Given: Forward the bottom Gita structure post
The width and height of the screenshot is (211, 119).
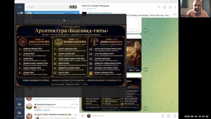Looking at the screenshot, I should (145, 108).
